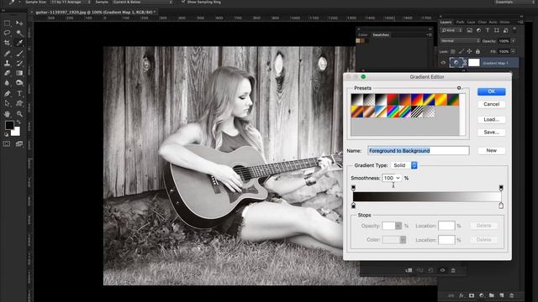Select the Gradient tool in toolbar
This screenshot has width=538, height=302.
pyautogui.click(x=19, y=73)
